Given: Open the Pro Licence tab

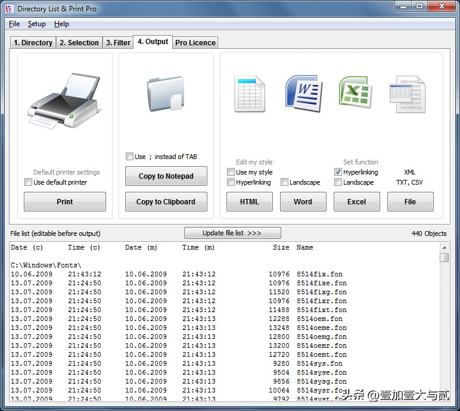Looking at the screenshot, I should [x=195, y=42].
